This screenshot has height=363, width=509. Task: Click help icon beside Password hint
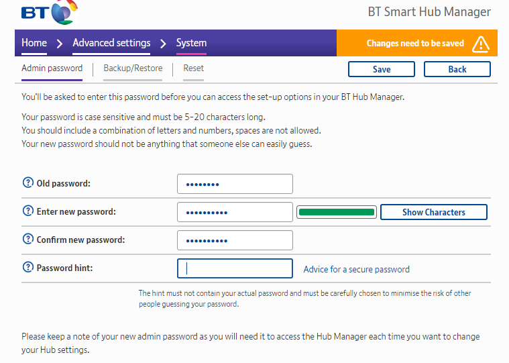27,268
